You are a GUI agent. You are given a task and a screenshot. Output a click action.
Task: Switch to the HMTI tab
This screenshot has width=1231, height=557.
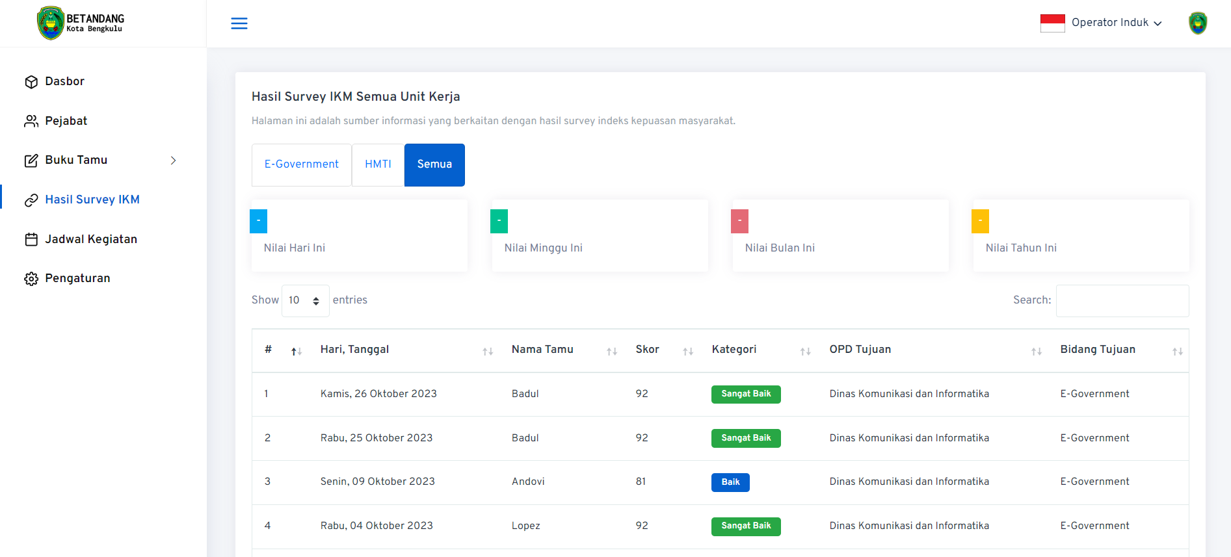tap(378, 165)
